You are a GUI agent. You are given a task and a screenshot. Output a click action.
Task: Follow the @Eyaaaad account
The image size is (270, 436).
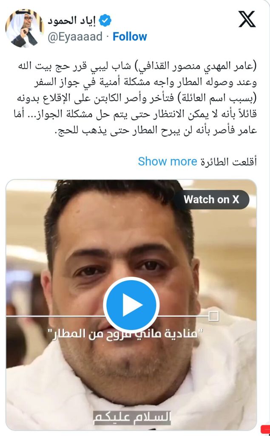click(130, 37)
